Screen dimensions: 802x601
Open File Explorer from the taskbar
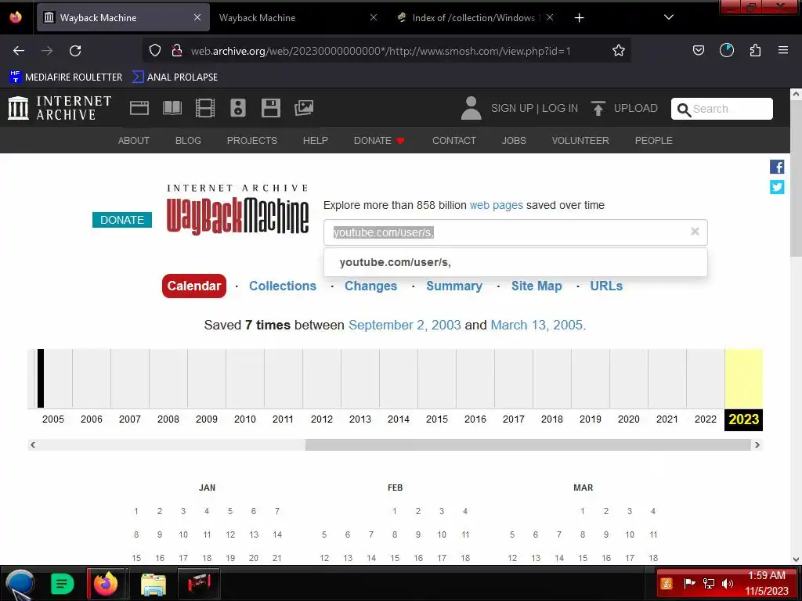[153, 584]
